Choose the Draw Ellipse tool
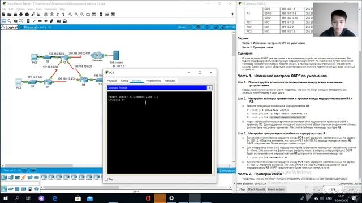The width and height of the screenshot is (362, 203). coord(46,21)
